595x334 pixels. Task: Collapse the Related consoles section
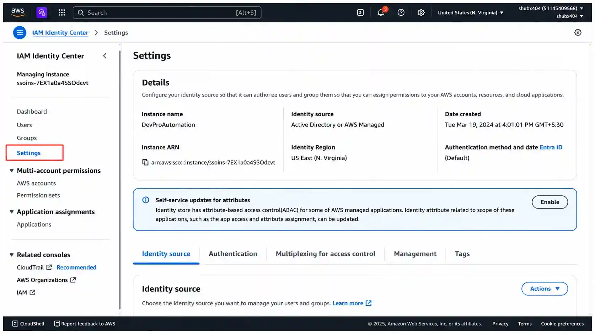point(12,255)
